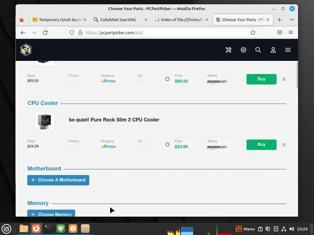The width and height of the screenshot is (314, 235).
Task: Bookmark this page with star icon
Action: 253,32
